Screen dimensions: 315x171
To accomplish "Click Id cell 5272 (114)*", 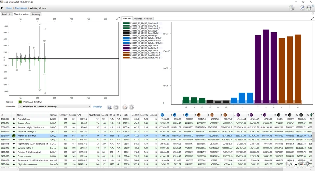I will tap(6, 136).
